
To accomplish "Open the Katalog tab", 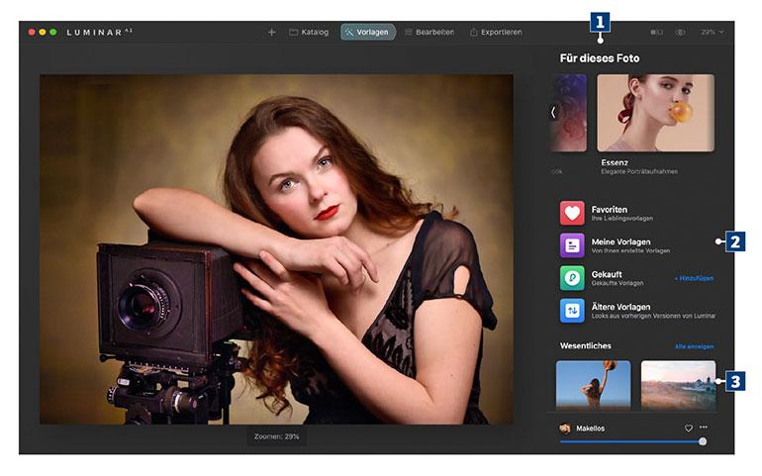I will [x=309, y=32].
